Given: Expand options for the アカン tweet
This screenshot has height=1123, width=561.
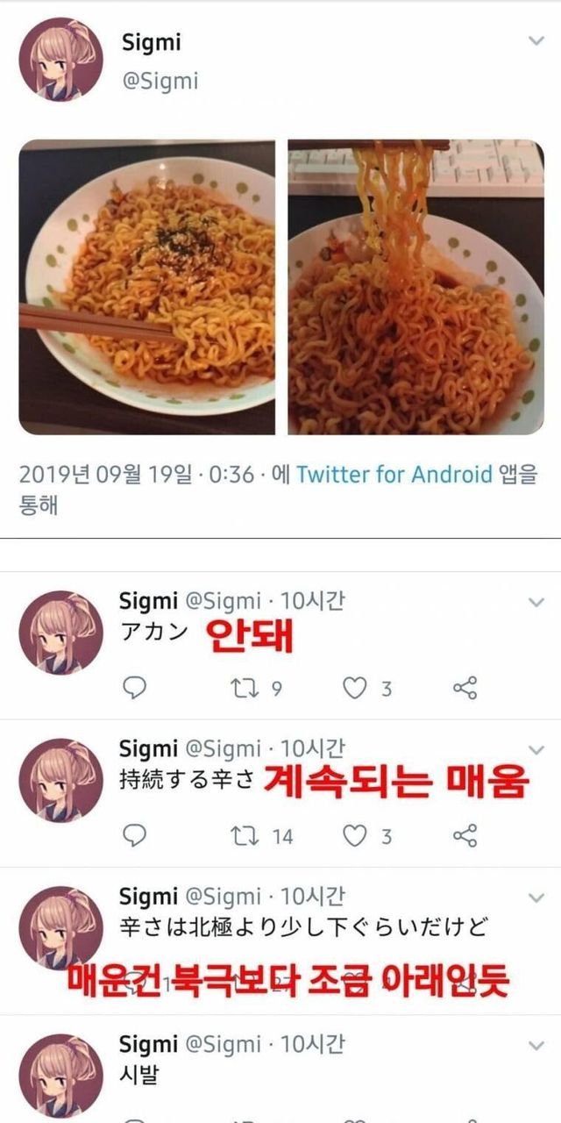Looking at the screenshot, I should pyautogui.click(x=536, y=602).
